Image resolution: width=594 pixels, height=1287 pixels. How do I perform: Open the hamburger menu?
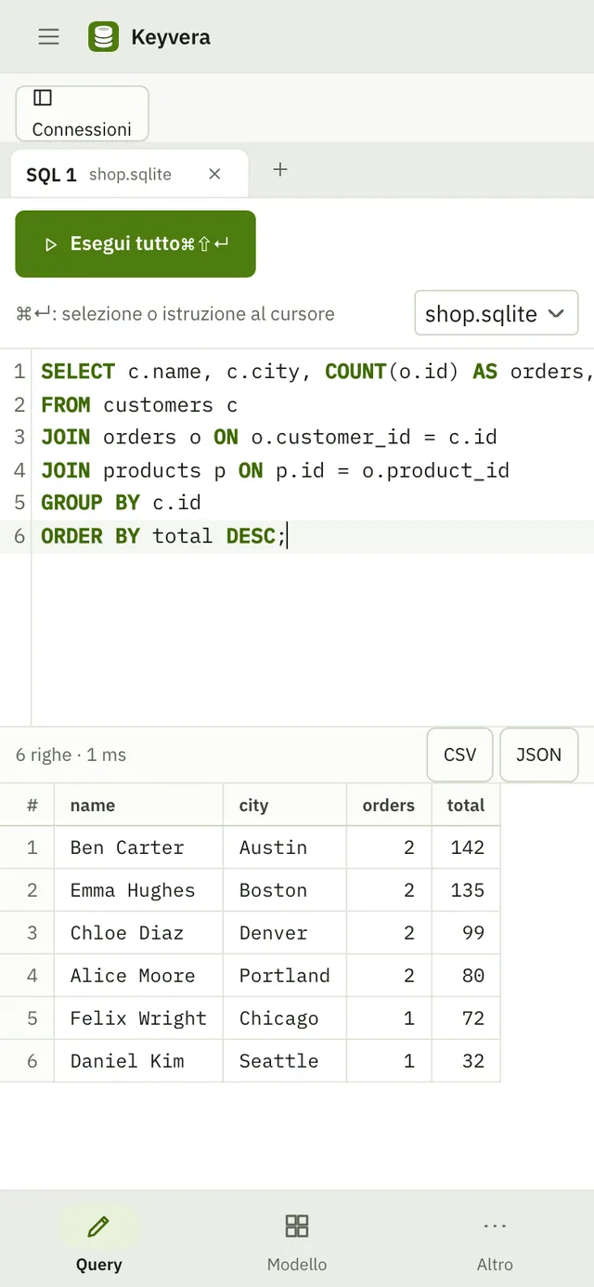coord(48,36)
